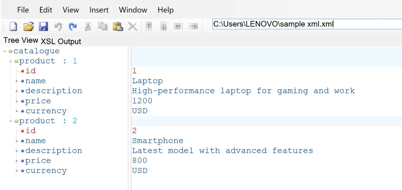
Task: Click the folder icon beside catalogue
Action: (x=10, y=51)
